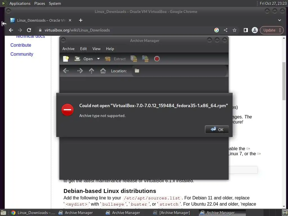
Task: Expand the Open recent files dropdown arrow
Action: tap(98, 59)
